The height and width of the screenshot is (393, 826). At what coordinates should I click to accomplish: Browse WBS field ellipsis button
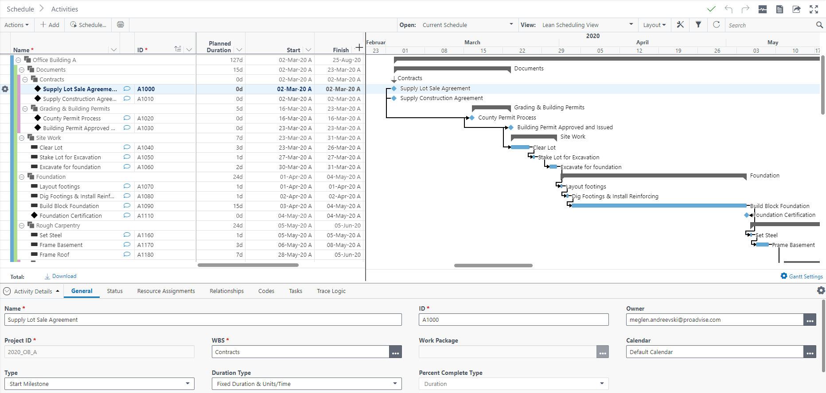396,352
